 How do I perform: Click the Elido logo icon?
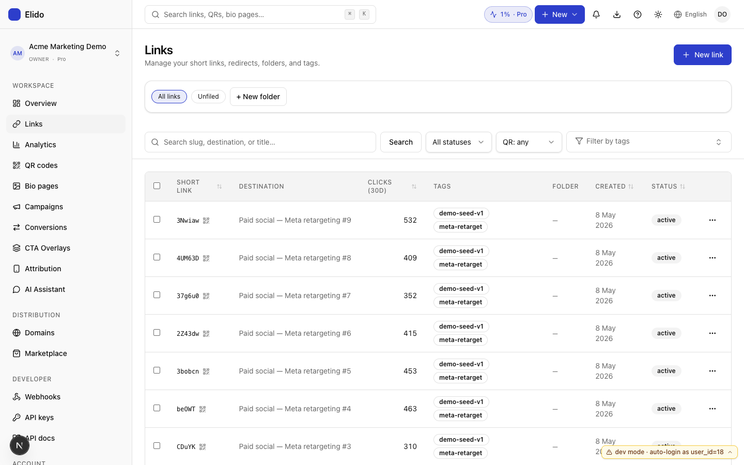pos(14,14)
